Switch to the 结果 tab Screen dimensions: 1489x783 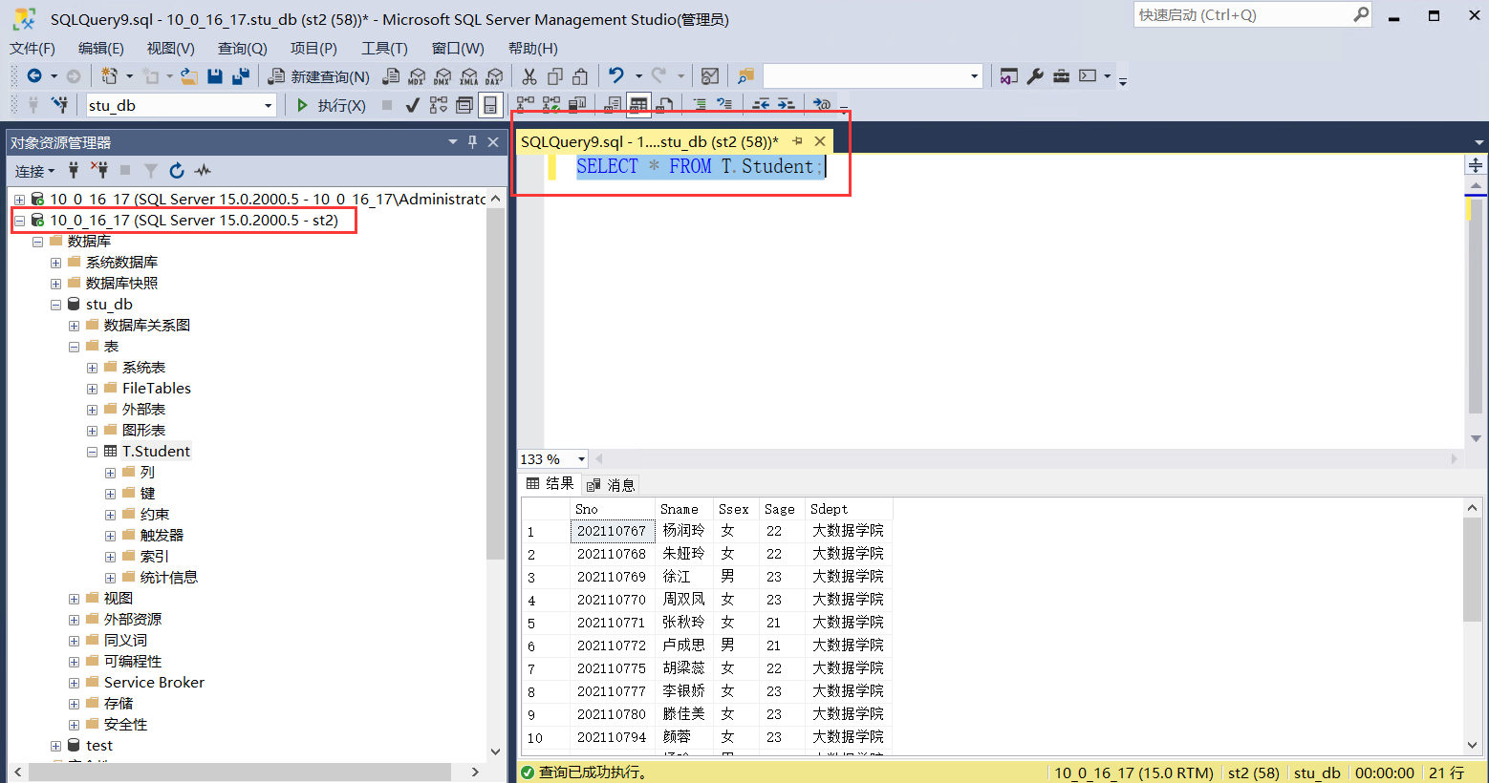[550, 483]
